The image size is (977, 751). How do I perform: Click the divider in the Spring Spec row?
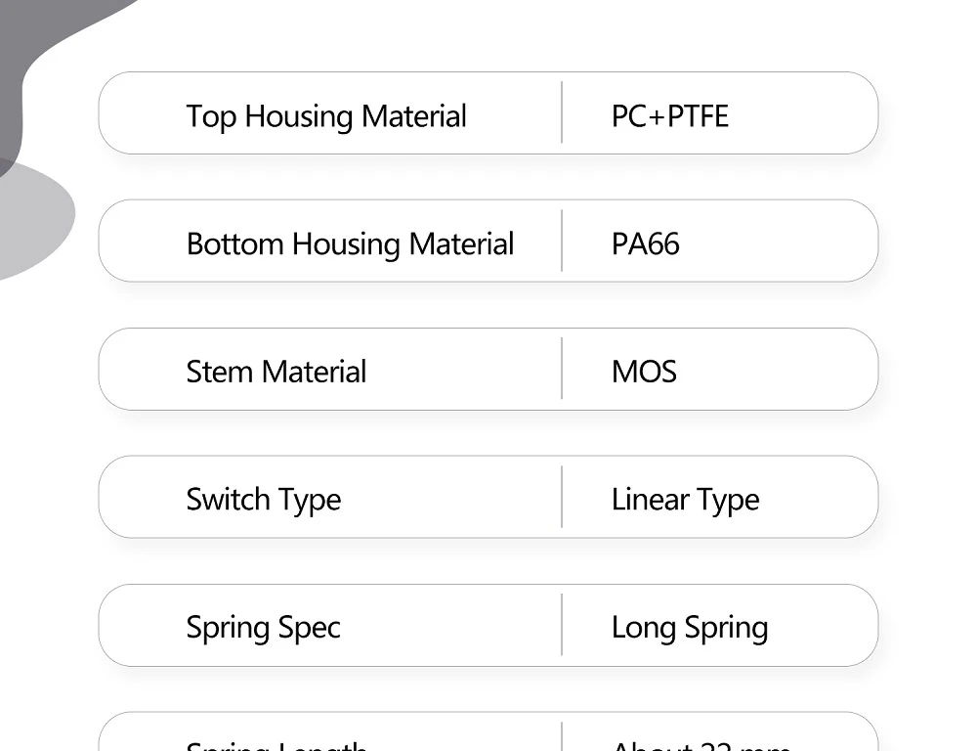(562, 625)
